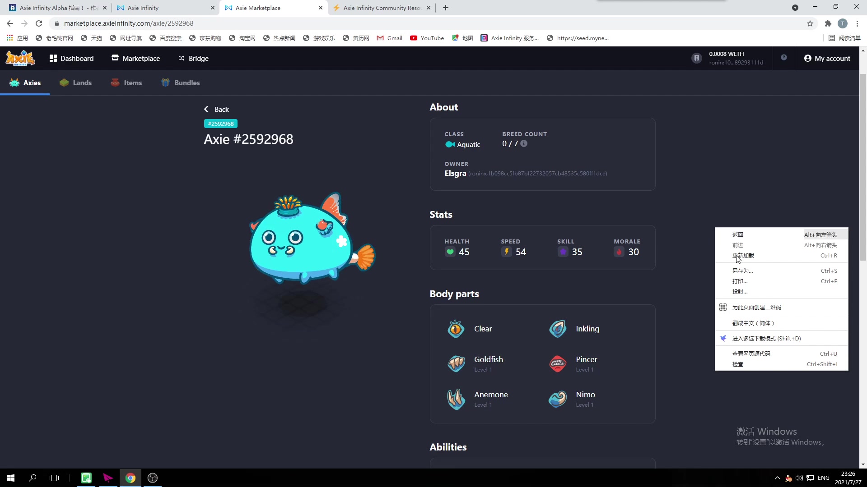Open OBS Studio from the taskbar
The width and height of the screenshot is (867, 487).
point(153,478)
